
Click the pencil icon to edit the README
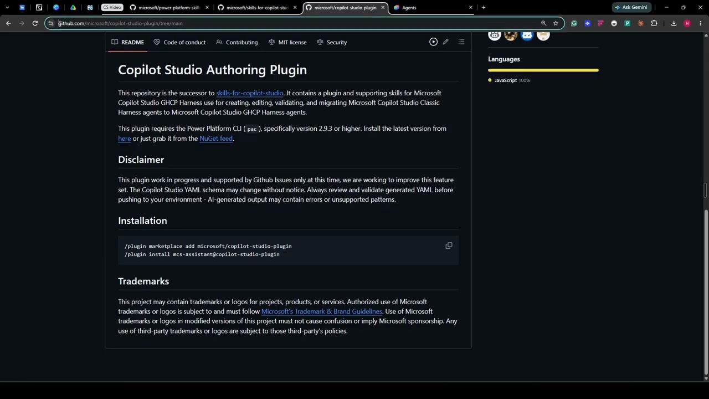coord(445,42)
